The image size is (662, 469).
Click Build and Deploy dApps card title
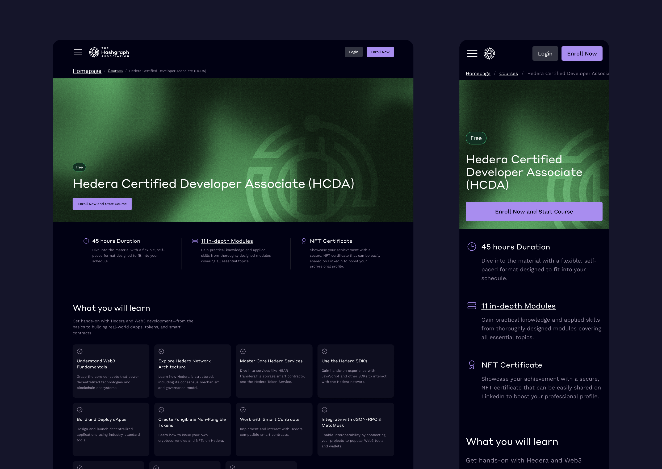pyautogui.click(x=101, y=419)
